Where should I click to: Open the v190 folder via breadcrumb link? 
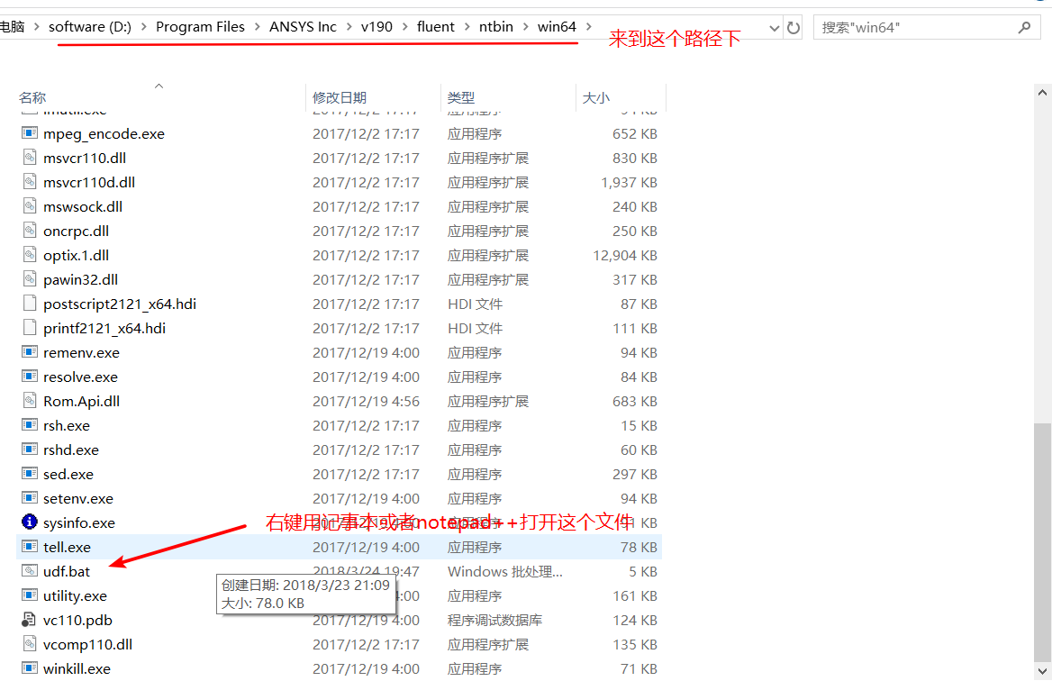(376, 26)
